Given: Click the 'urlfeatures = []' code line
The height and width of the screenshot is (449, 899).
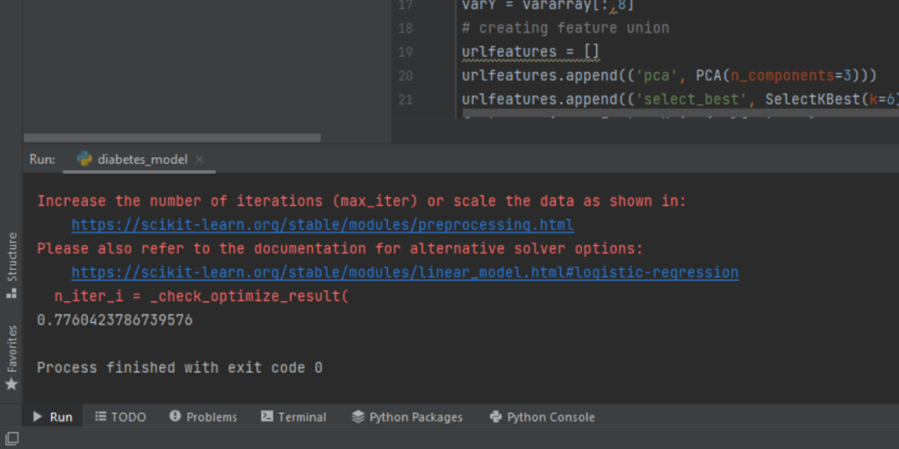Looking at the screenshot, I should coord(530,52).
